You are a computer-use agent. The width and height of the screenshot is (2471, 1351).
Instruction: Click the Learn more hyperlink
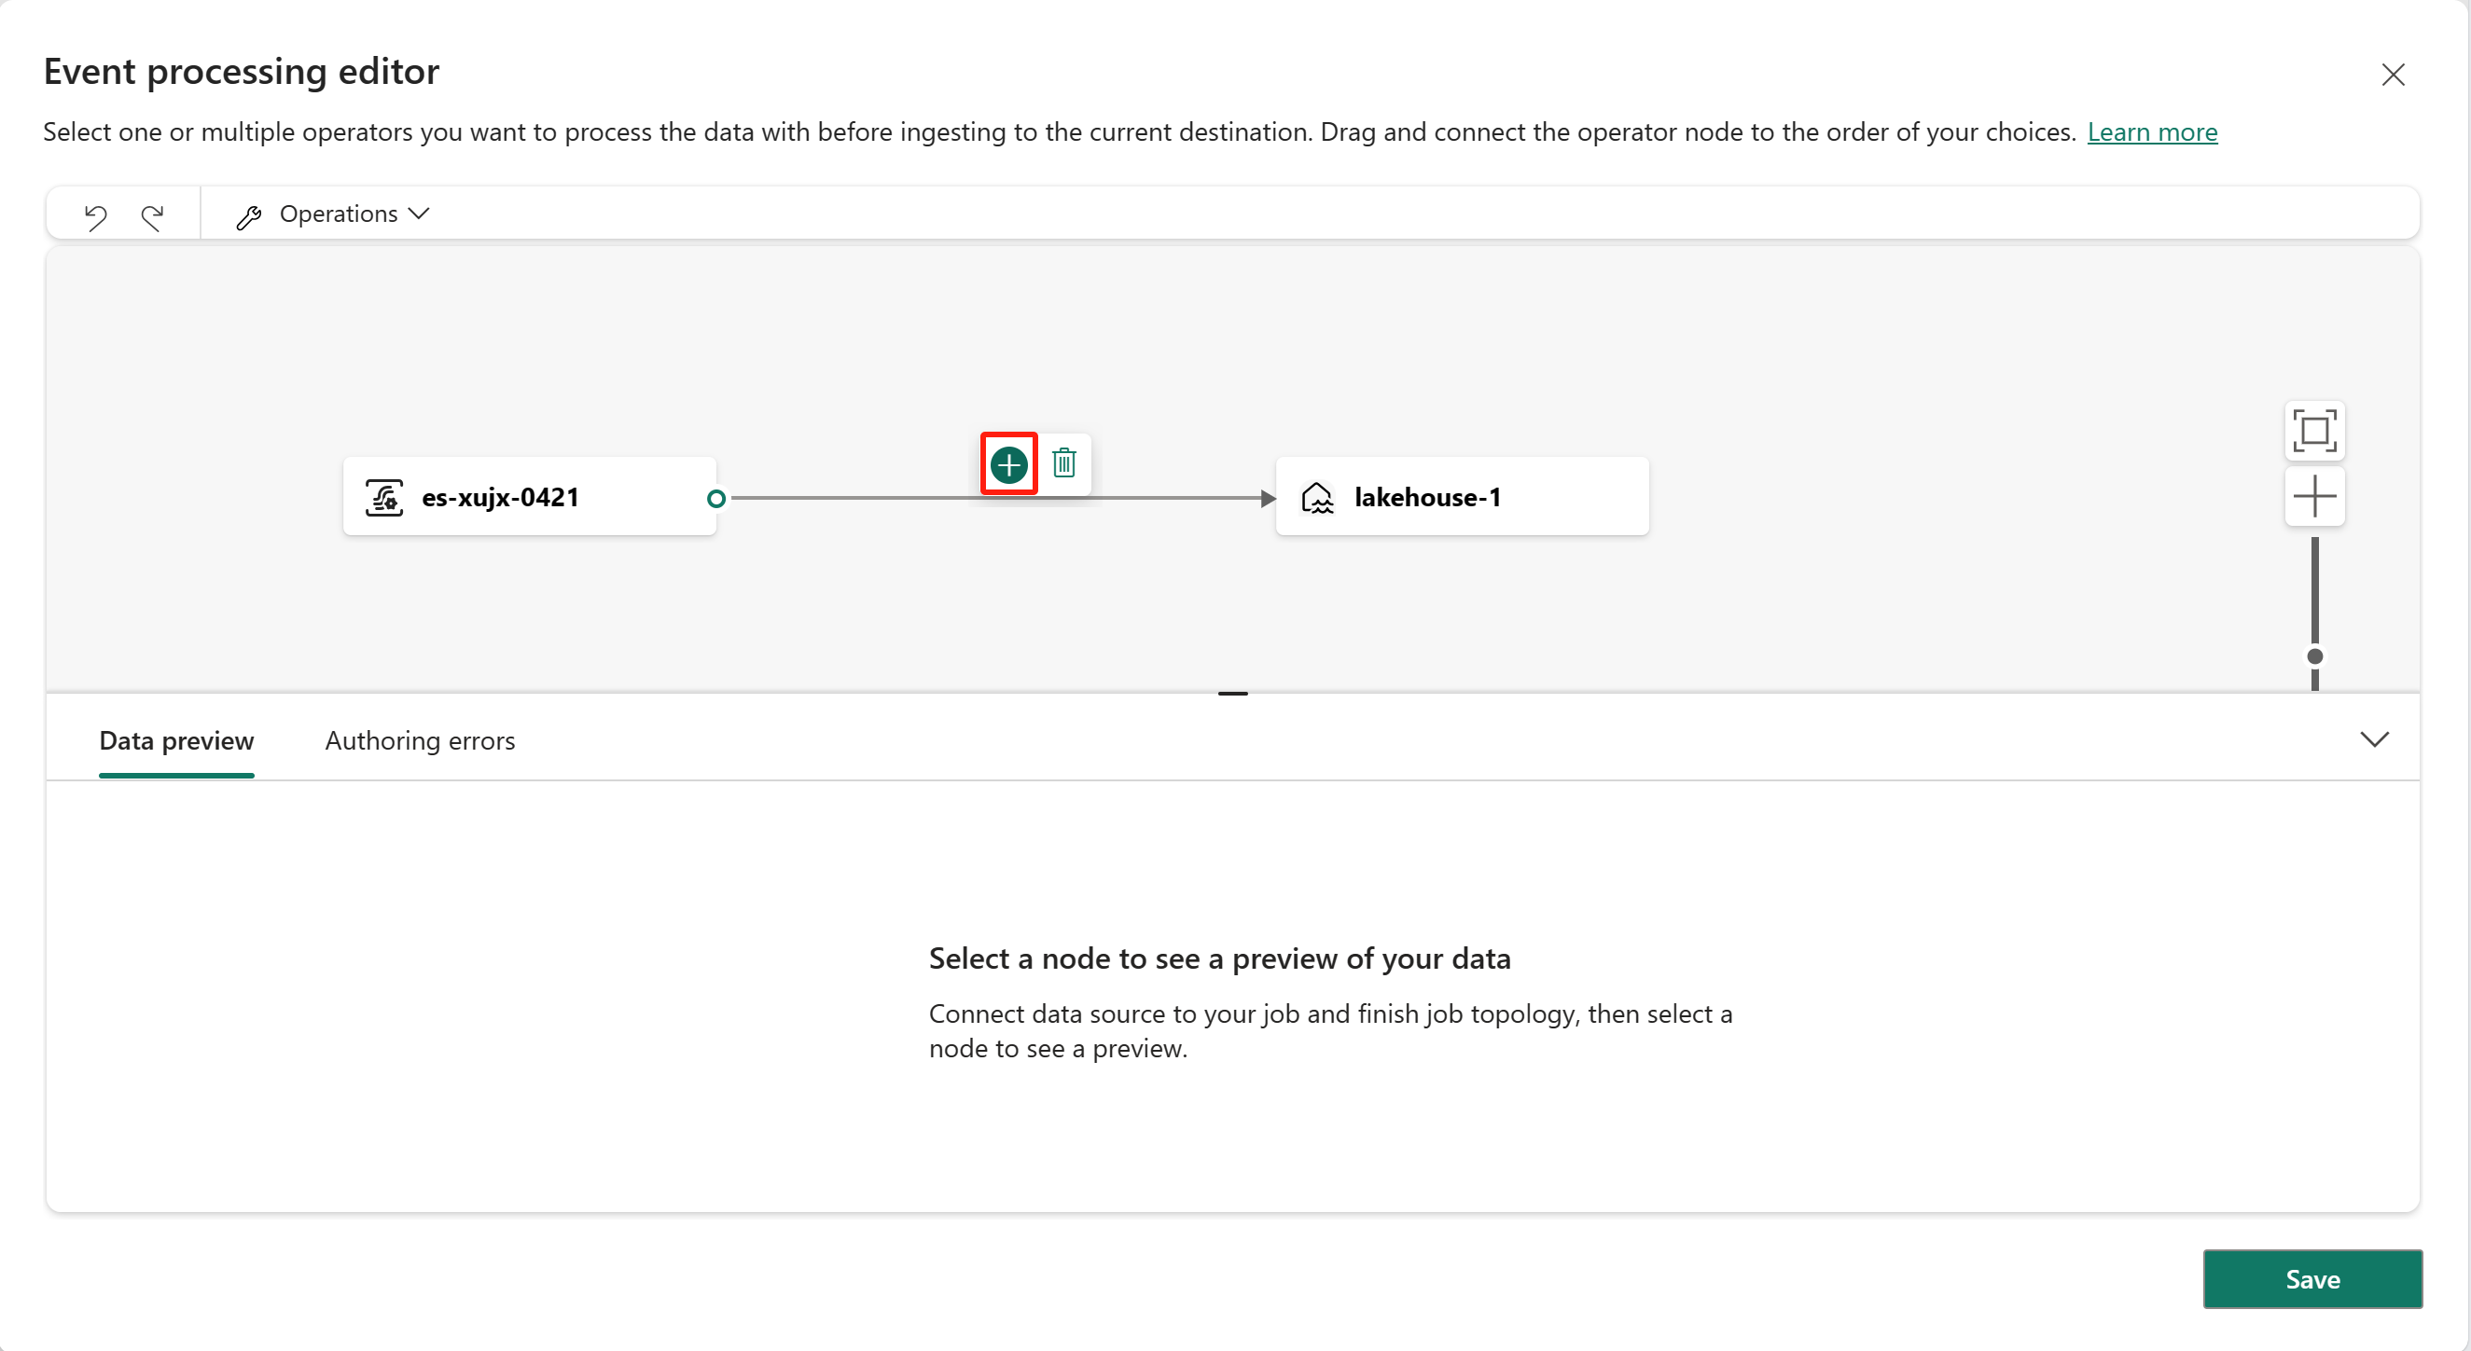point(2155,131)
